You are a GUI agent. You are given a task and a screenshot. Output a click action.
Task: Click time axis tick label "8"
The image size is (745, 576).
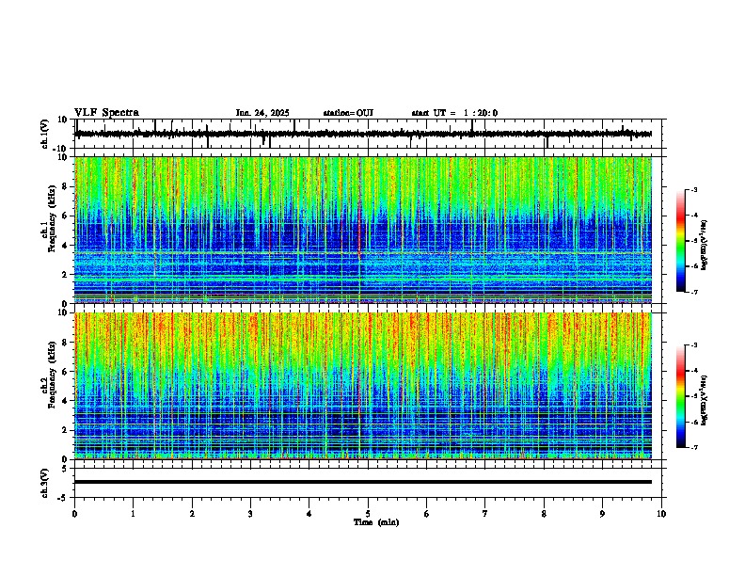pyautogui.click(x=544, y=514)
